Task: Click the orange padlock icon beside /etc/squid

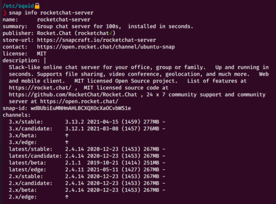Action: (37, 6)
